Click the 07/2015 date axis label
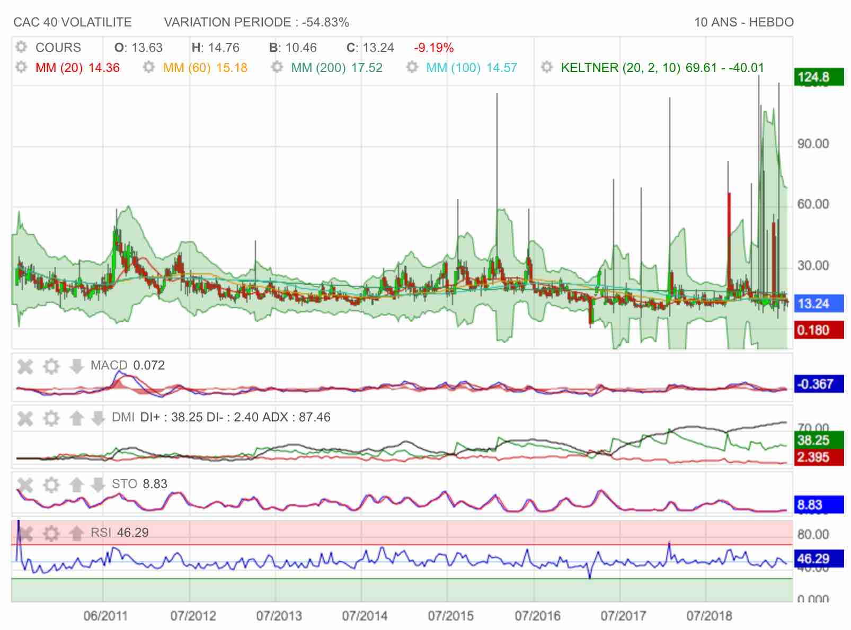This screenshot has width=851, height=630. (450, 616)
